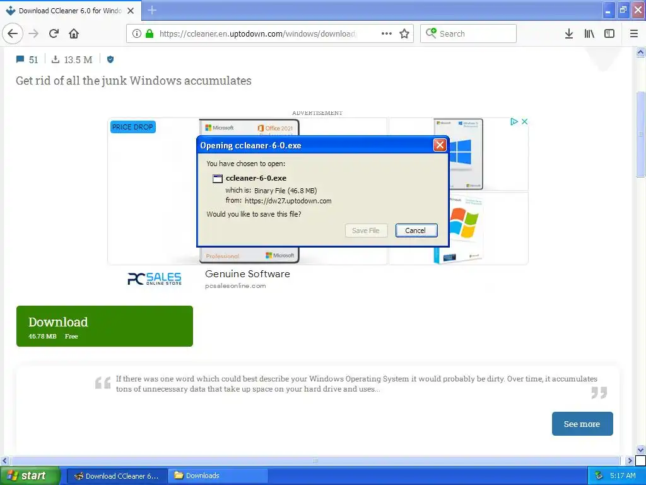Close the Opening ccleaner-6-0.exe dialog

tap(440, 145)
